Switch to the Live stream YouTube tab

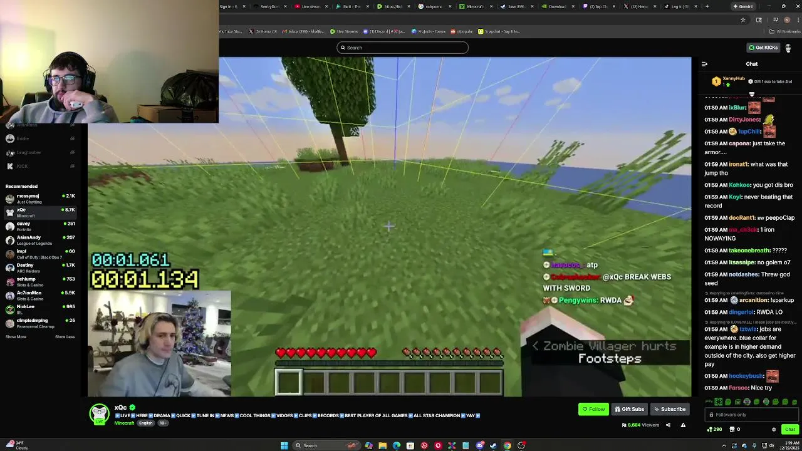pyautogui.click(x=311, y=6)
